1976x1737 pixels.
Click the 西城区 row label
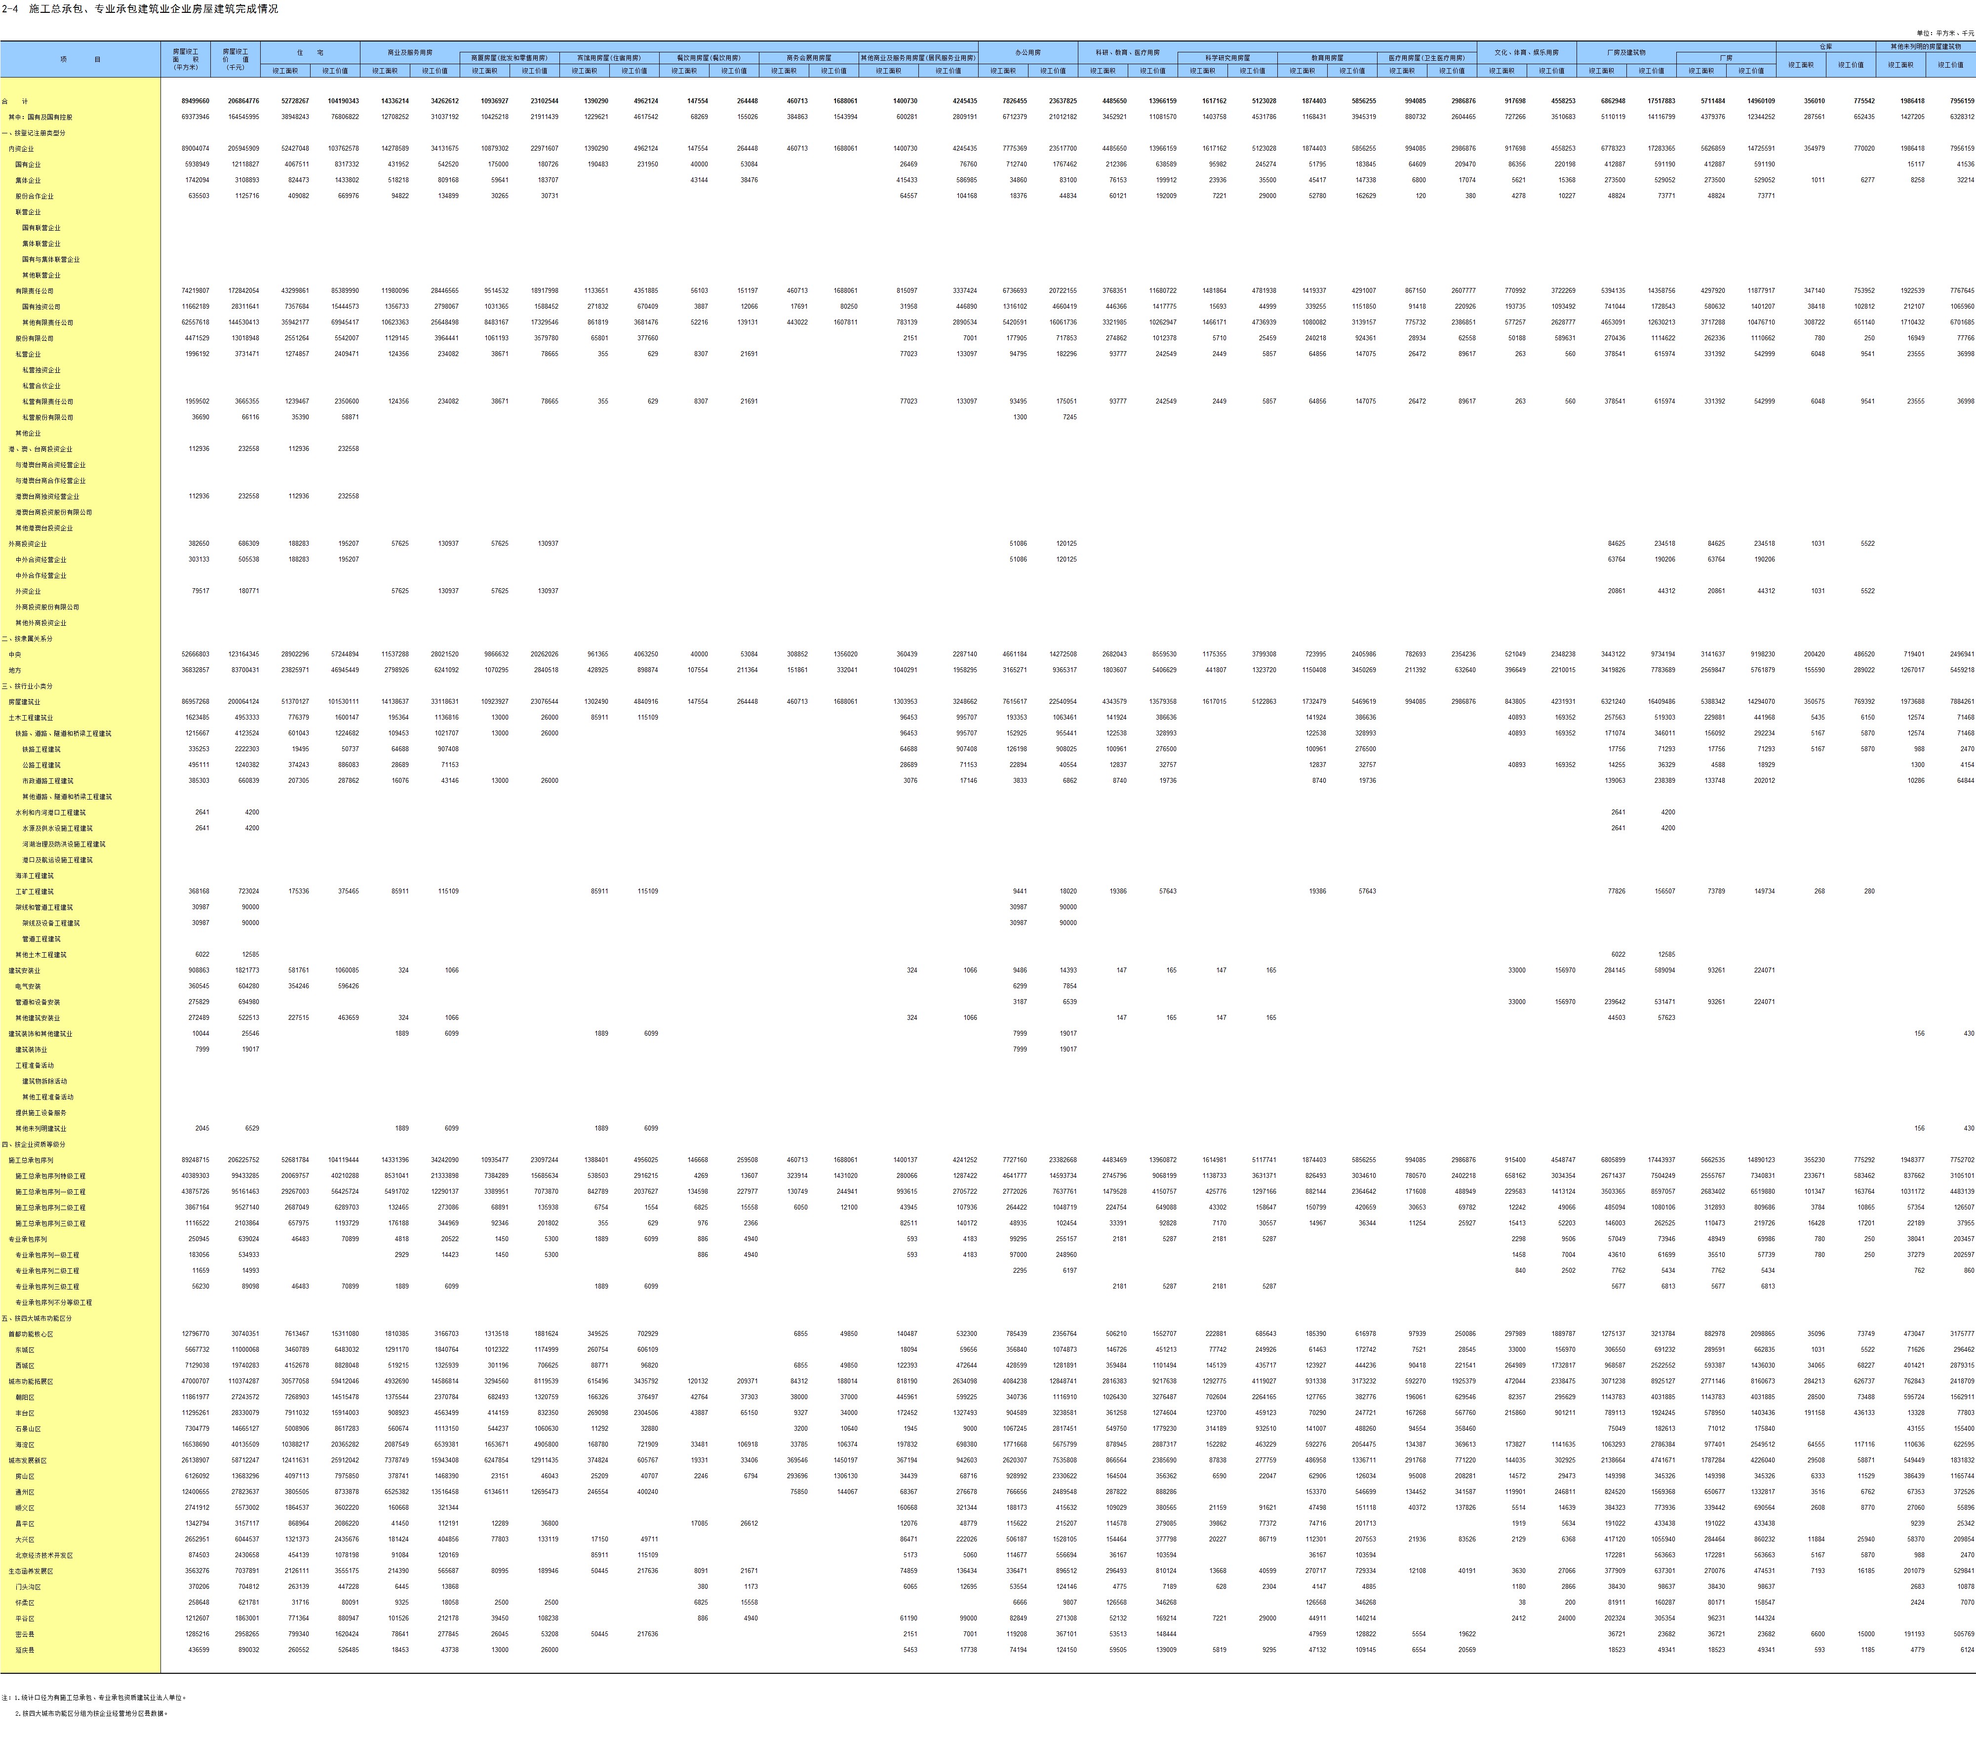click(25, 1366)
